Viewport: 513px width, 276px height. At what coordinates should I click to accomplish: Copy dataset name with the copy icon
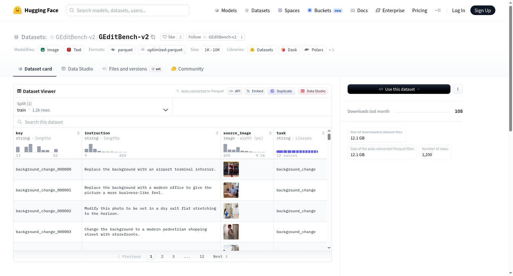pos(153,37)
